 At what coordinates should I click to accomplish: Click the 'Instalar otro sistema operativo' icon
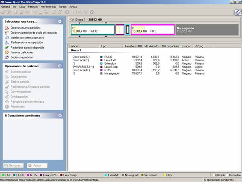7,38
